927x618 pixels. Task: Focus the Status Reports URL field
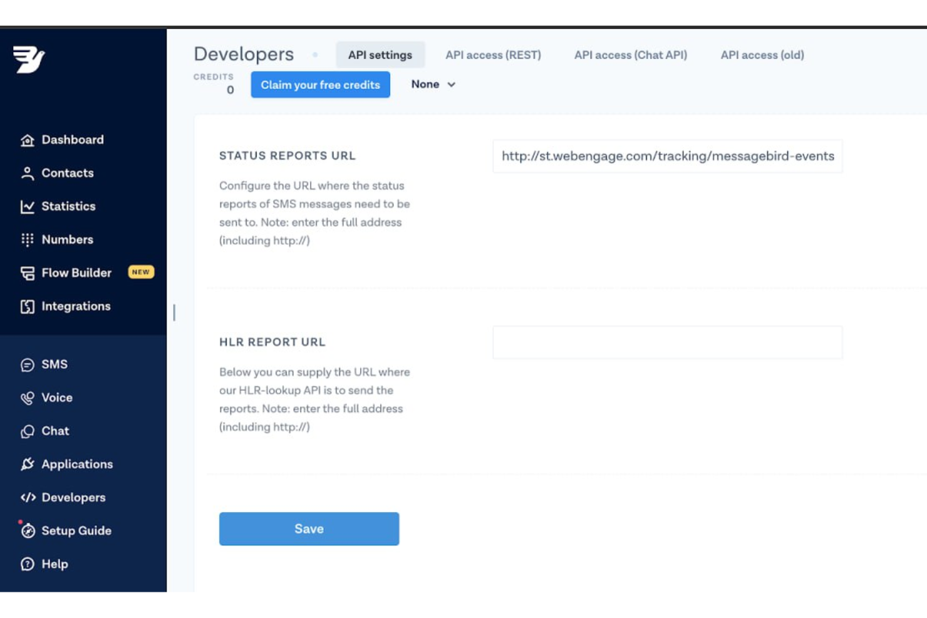click(x=667, y=156)
